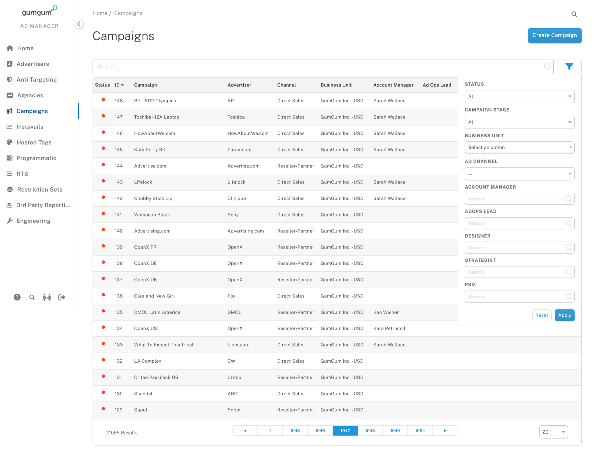Screen dimensions: 595x459
Task: Expand the Business Unit select option
Action: click(519, 147)
